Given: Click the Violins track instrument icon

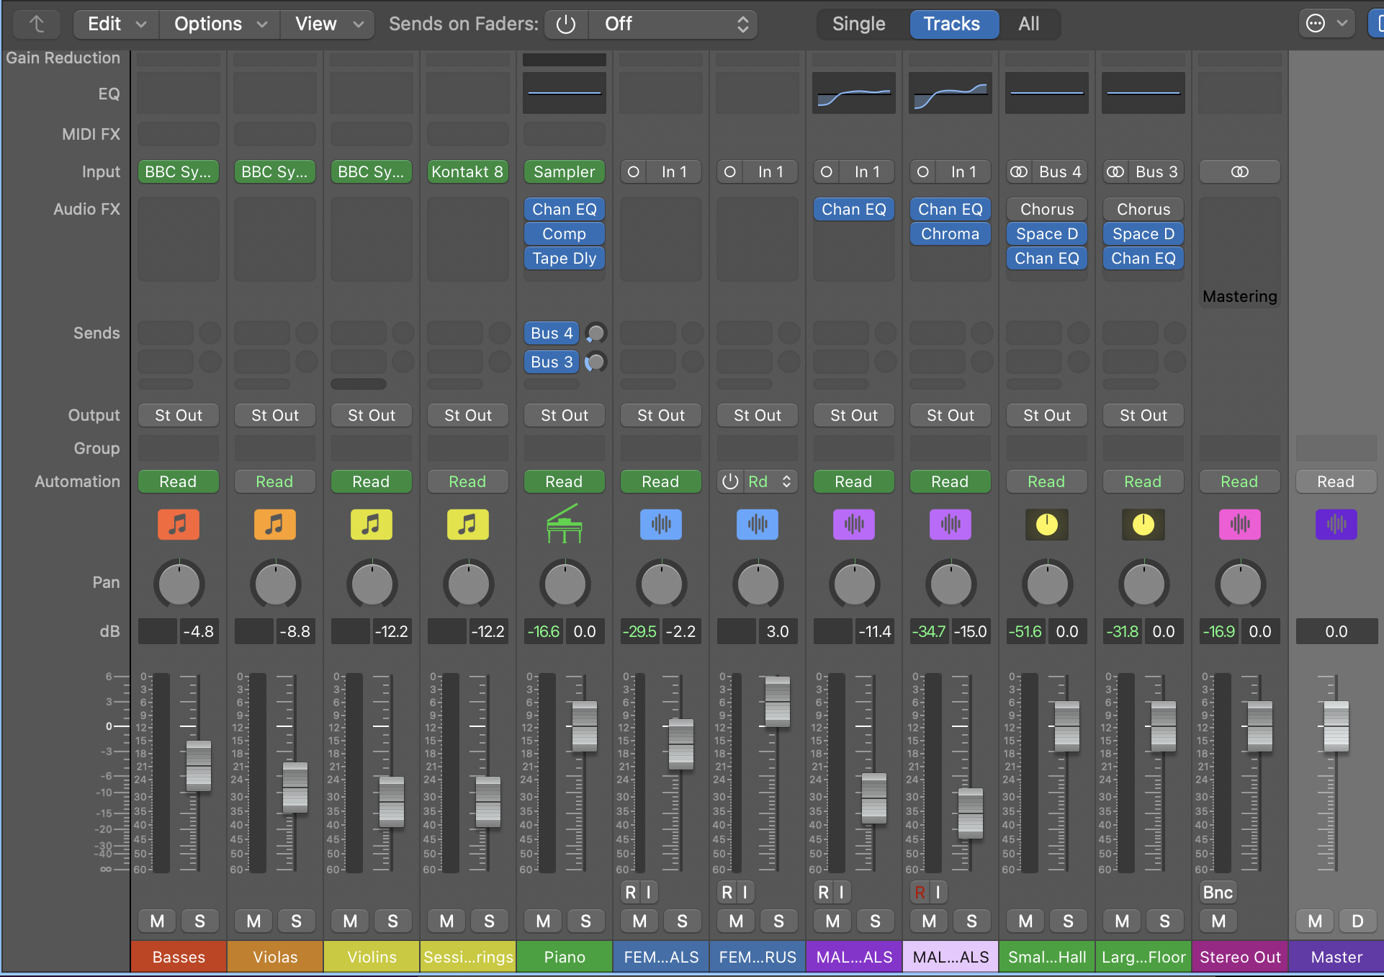Looking at the screenshot, I should pos(371,524).
